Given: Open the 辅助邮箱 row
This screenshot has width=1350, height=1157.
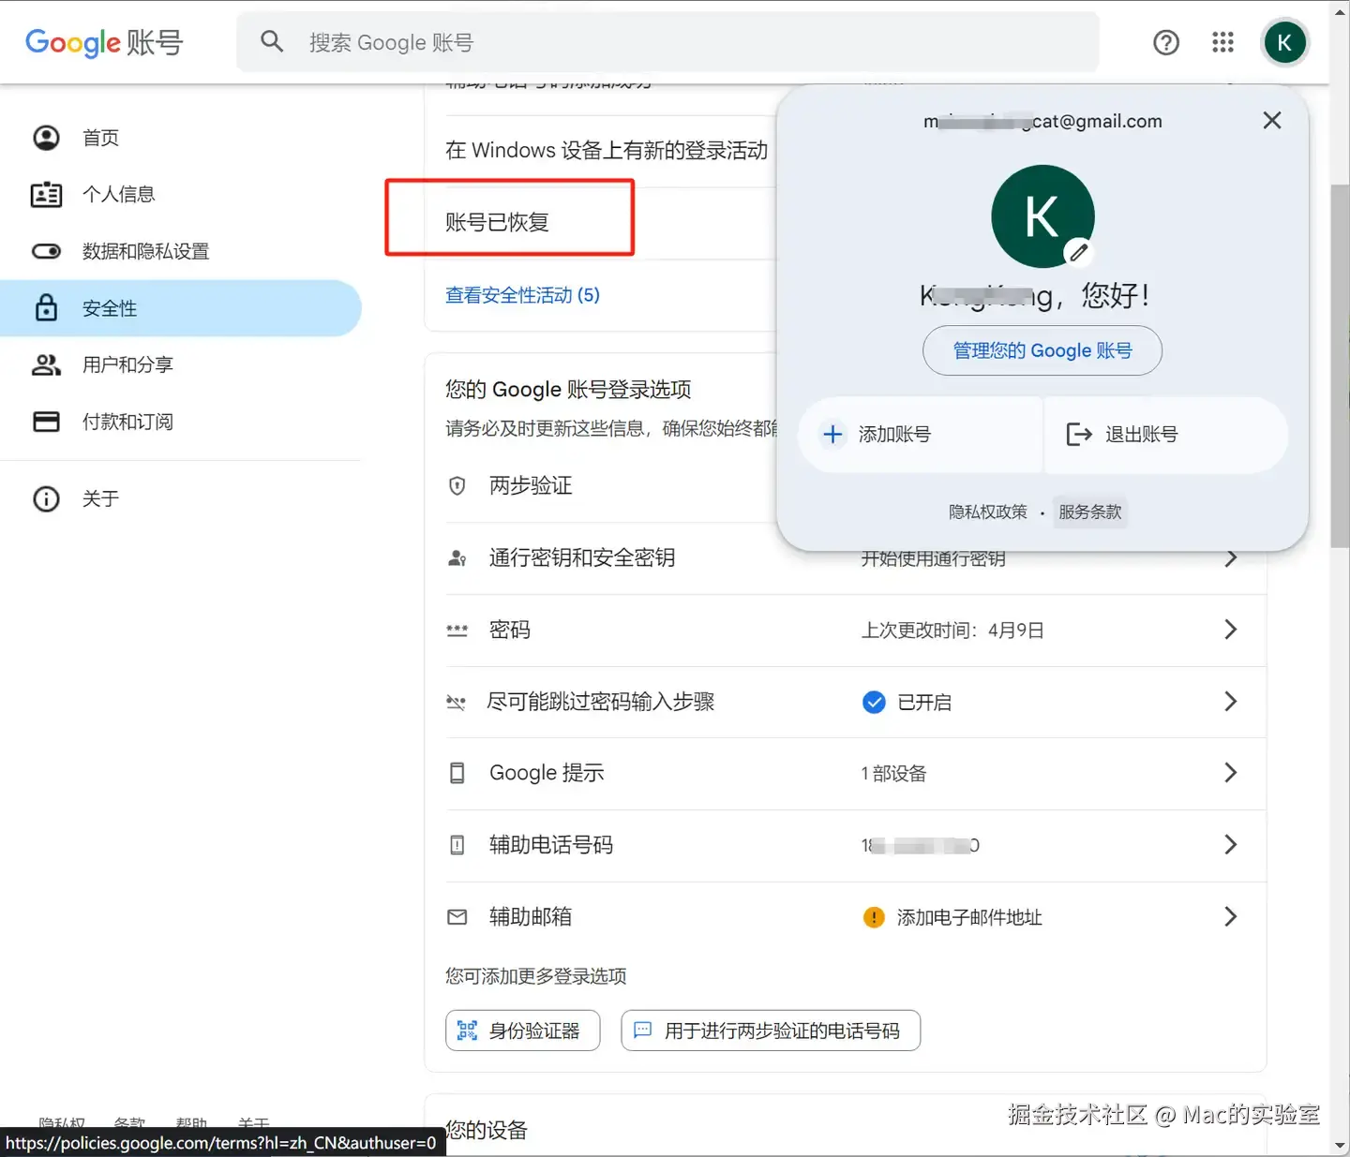Looking at the screenshot, I should (856, 917).
